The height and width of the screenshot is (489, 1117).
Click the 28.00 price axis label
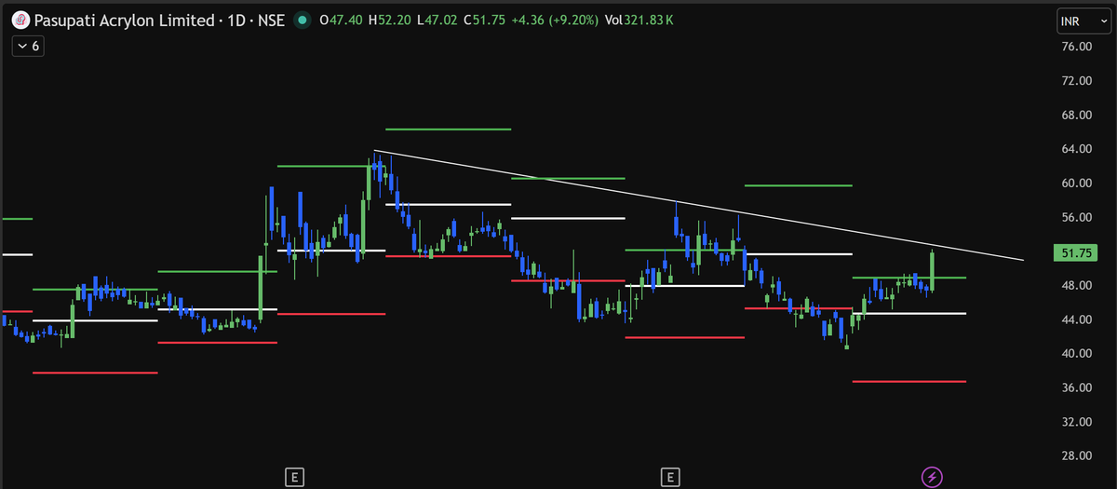(x=1076, y=455)
